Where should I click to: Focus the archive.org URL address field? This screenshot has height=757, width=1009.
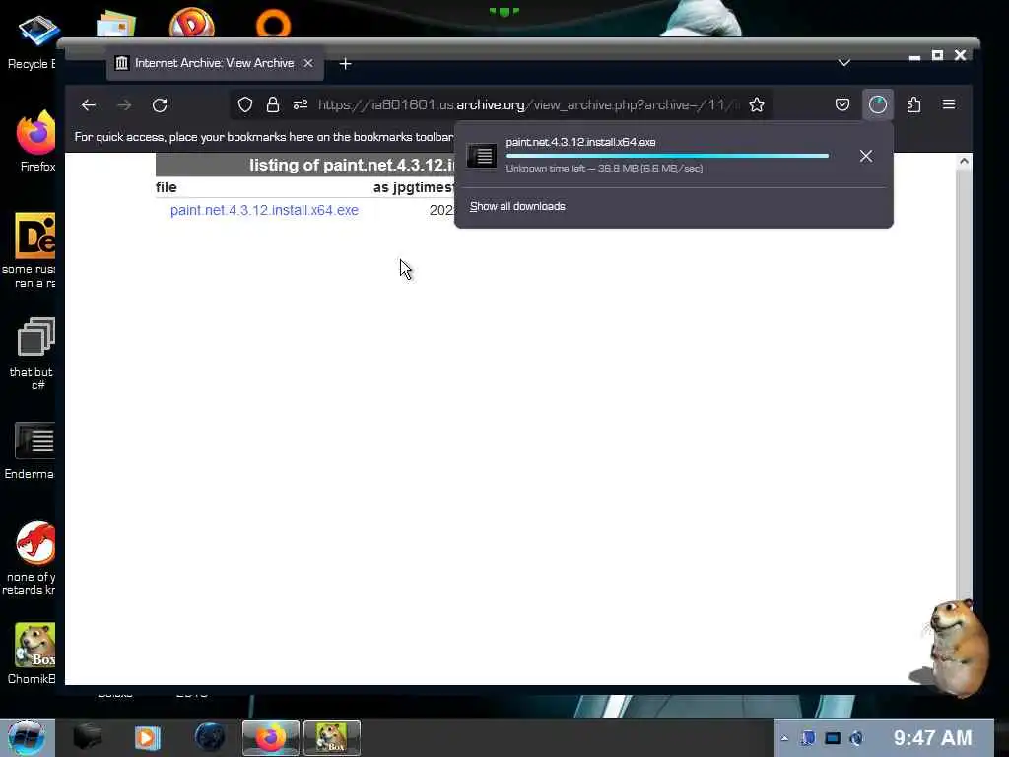[x=528, y=104]
